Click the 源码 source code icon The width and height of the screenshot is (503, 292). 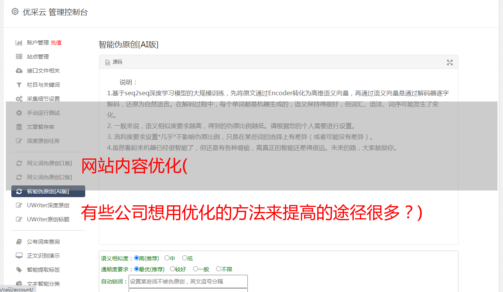click(x=108, y=62)
